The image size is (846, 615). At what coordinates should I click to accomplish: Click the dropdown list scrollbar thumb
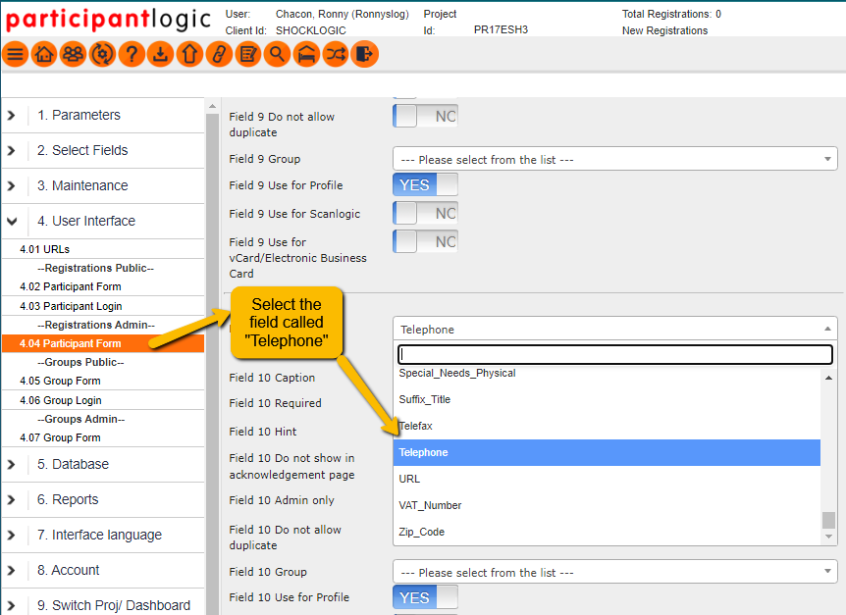coord(828,520)
